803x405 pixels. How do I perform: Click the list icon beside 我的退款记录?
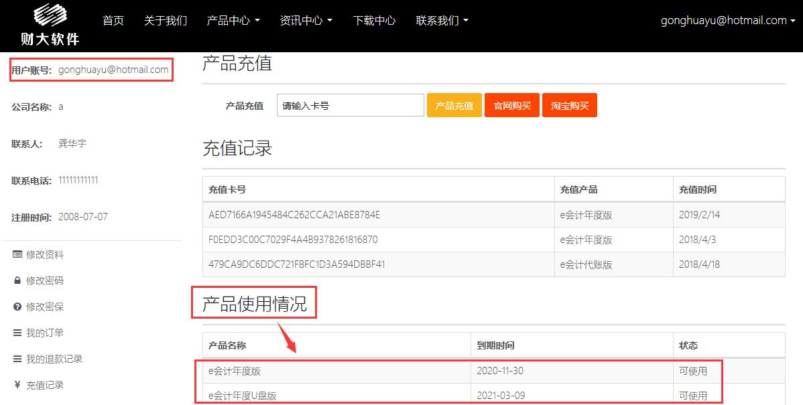tap(17, 359)
